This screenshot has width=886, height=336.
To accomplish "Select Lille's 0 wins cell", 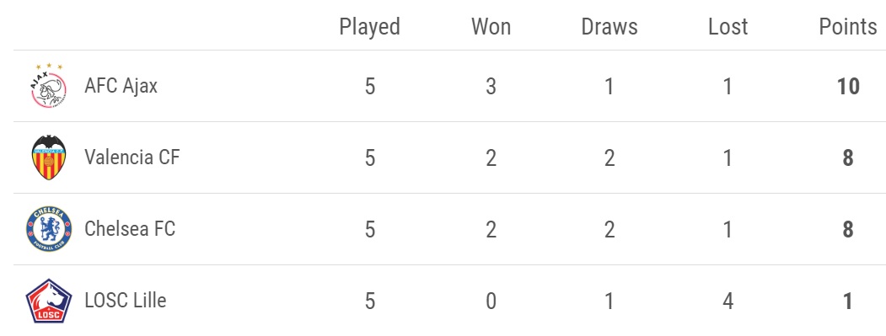I will tap(491, 301).
